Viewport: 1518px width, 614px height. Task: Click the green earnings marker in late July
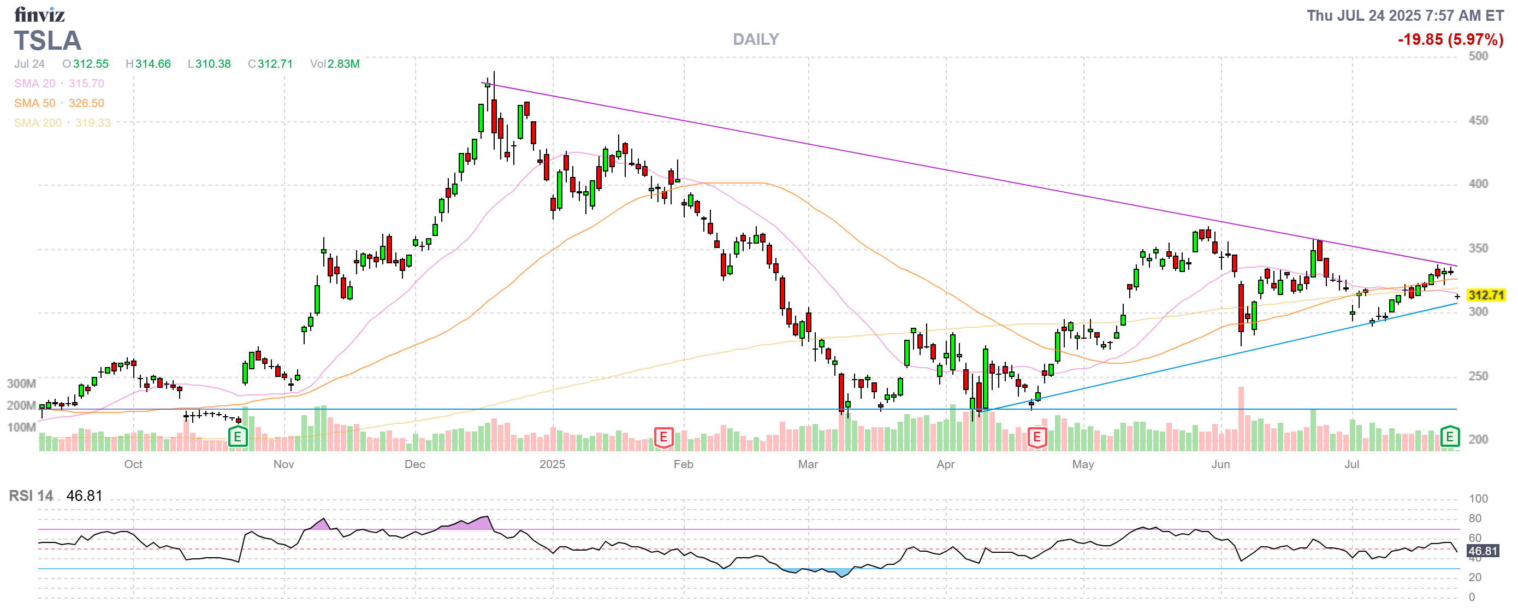click(1450, 436)
